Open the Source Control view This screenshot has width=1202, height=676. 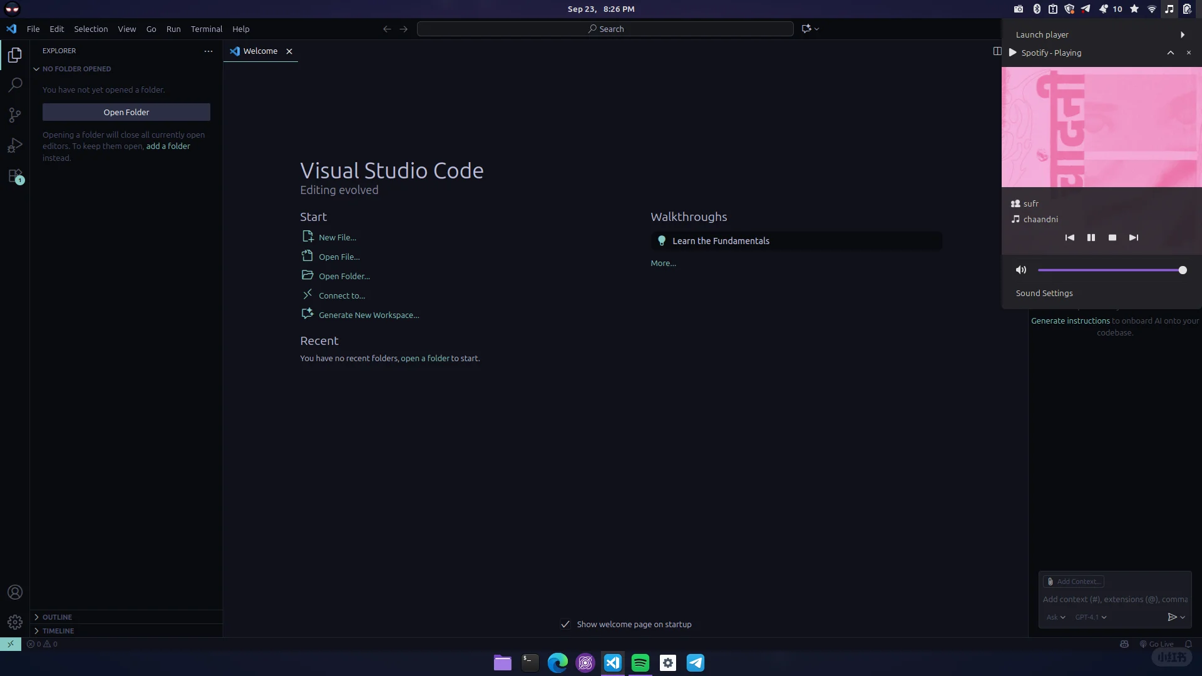tap(15, 115)
